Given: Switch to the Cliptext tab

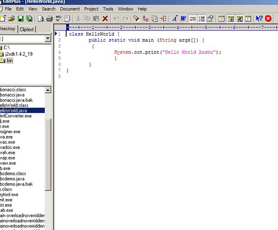Looking at the screenshot, I should click(27, 29).
